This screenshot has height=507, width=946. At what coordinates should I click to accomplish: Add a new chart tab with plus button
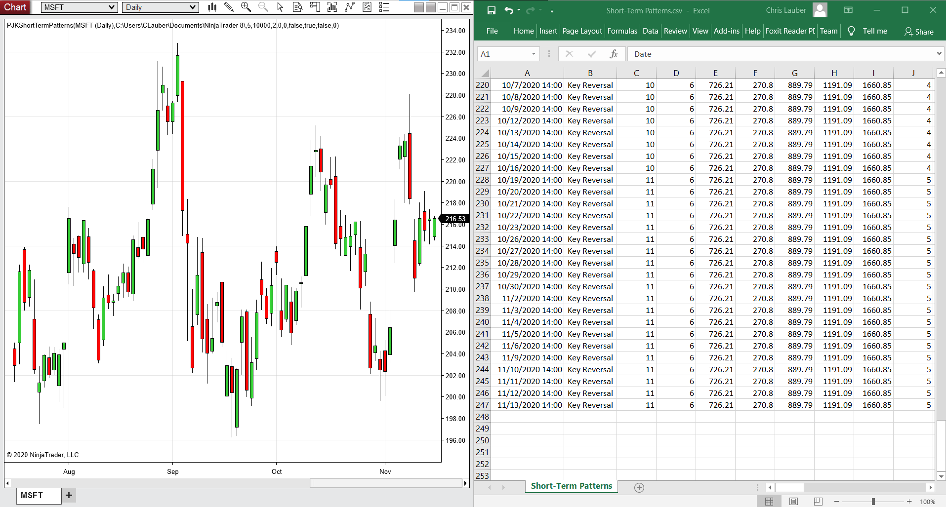click(x=69, y=495)
